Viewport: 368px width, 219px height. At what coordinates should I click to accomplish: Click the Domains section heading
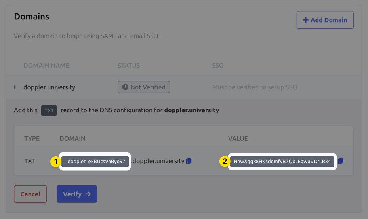coord(31,16)
